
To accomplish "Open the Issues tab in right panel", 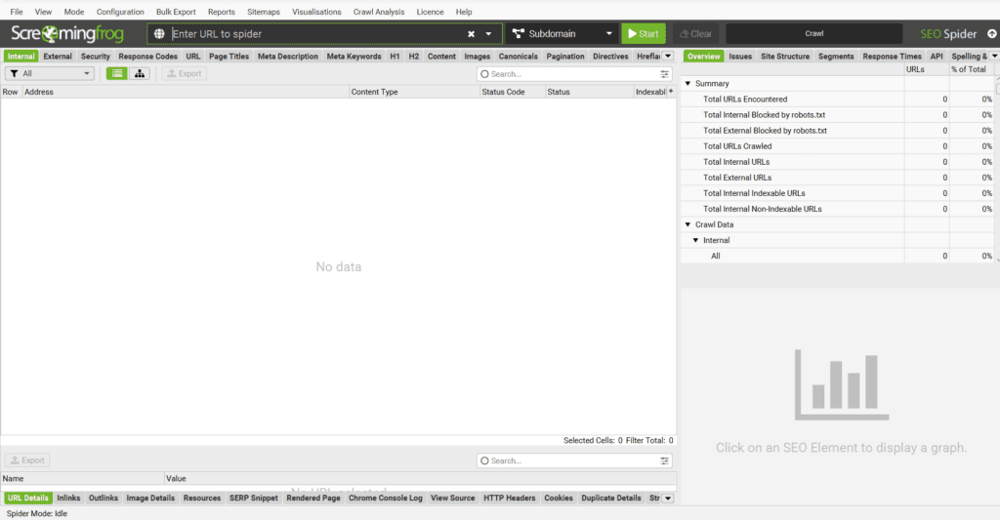I will 740,57.
